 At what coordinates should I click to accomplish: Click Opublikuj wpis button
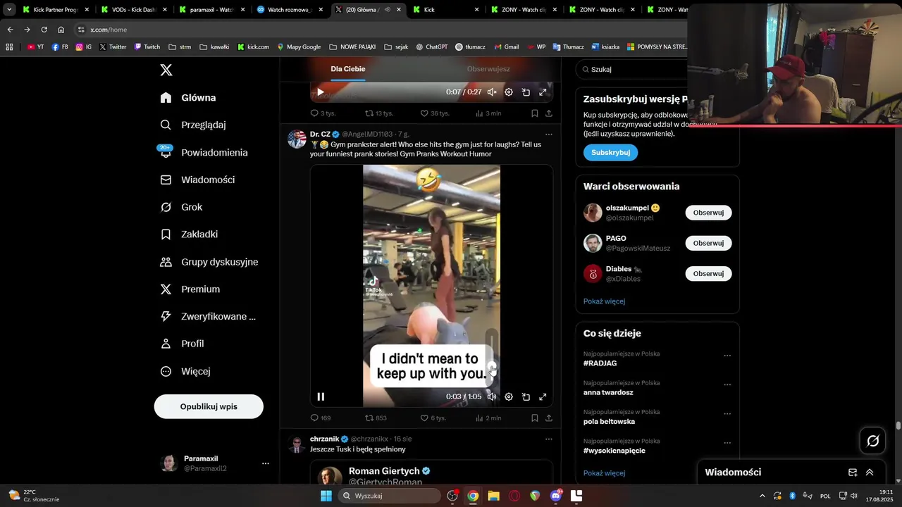tap(209, 406)
